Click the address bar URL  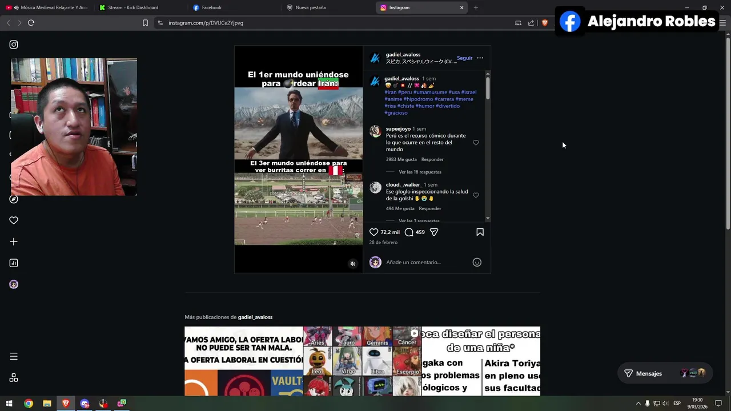pos(206,23)
